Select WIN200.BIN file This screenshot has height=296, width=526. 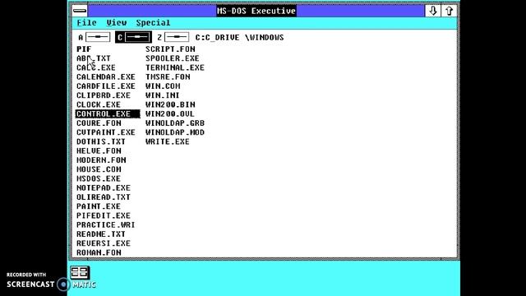tap(170, 104)
